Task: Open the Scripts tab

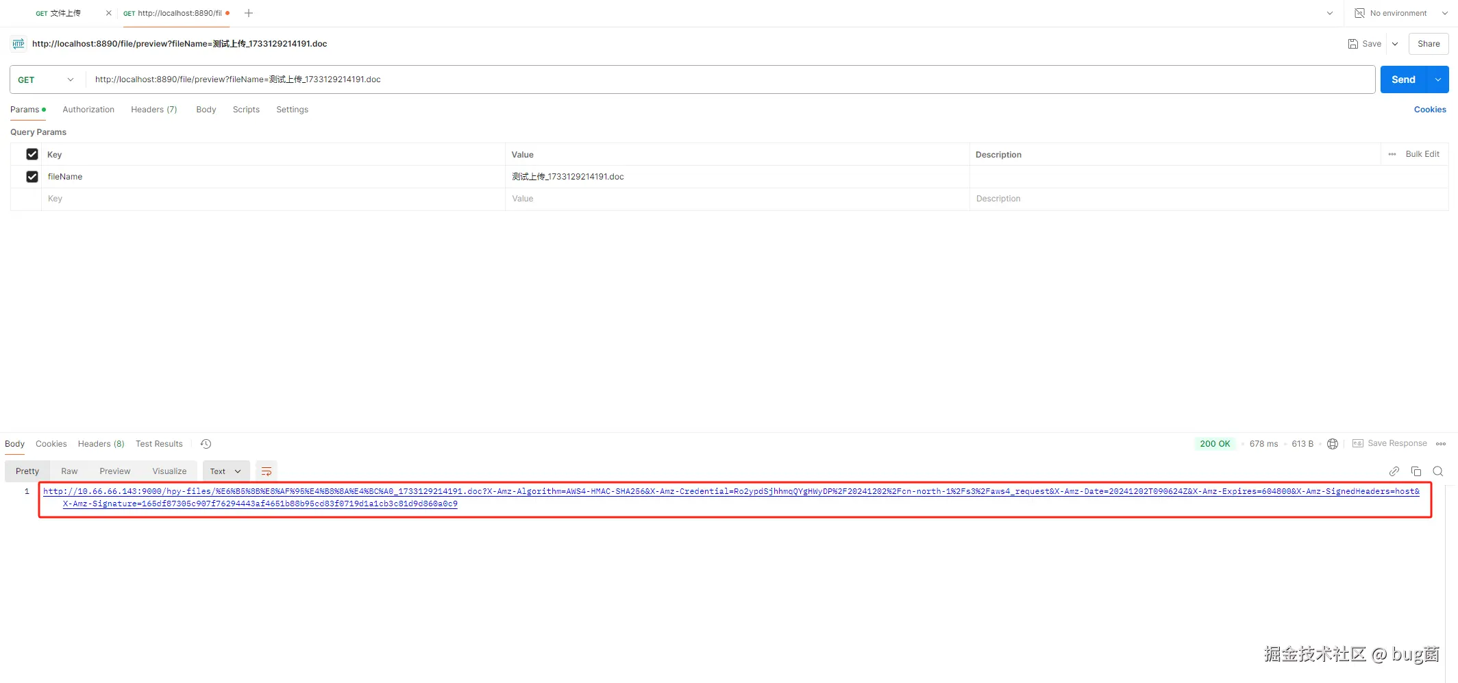Action: pos(246,110)
